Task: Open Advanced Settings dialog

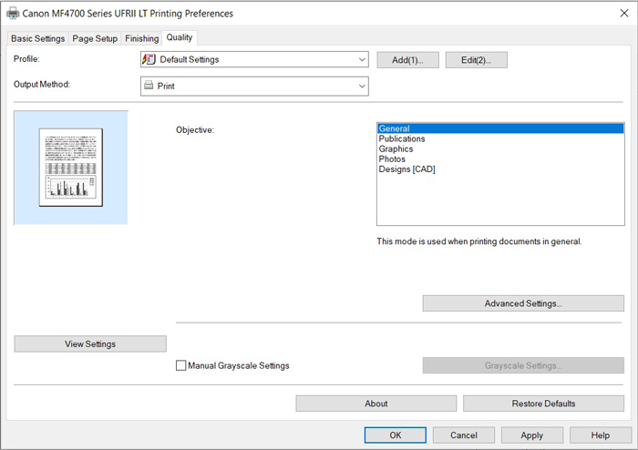Action: click(x=523, y=303)
